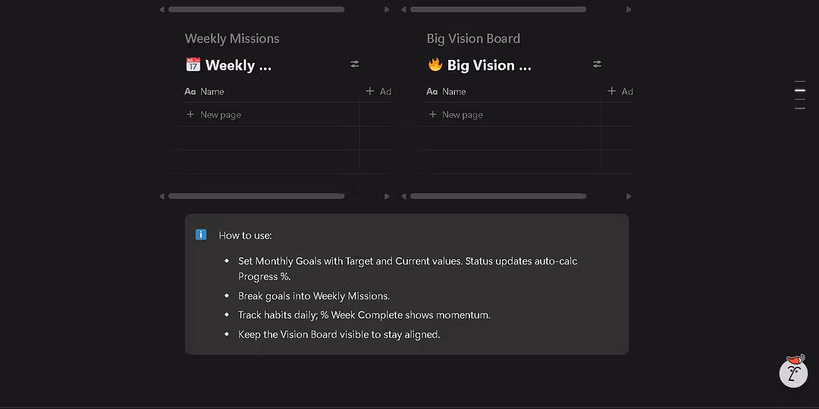Jump to the highlighted section in the page outline
This screenshot has height=409, width=819.
pyautogui.click(x=799, y=90)
